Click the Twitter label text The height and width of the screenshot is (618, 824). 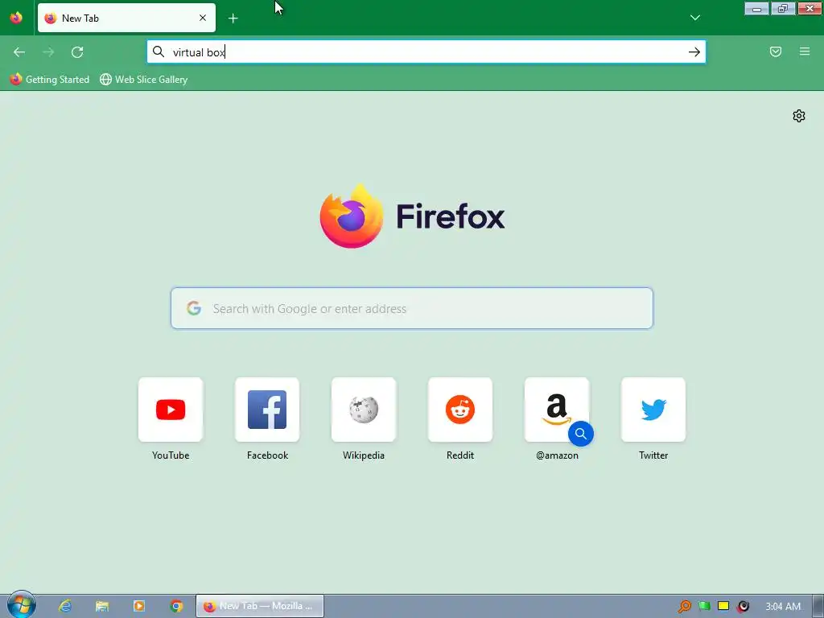click(653, 455)
